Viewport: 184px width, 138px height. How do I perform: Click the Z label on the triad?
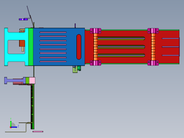(18, 126)
